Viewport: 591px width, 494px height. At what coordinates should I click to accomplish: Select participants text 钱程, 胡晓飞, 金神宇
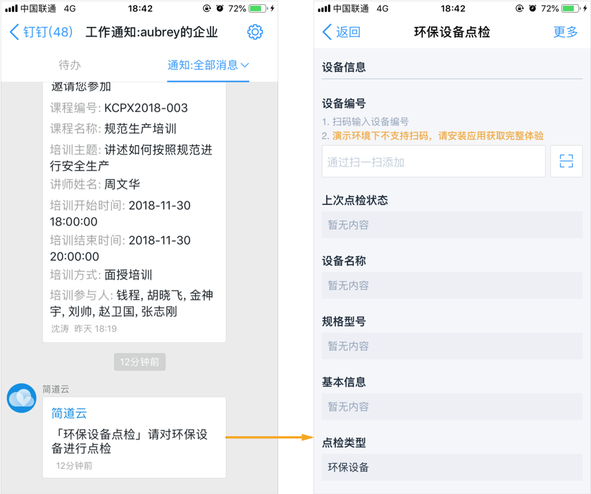click(x=132, y=303)
